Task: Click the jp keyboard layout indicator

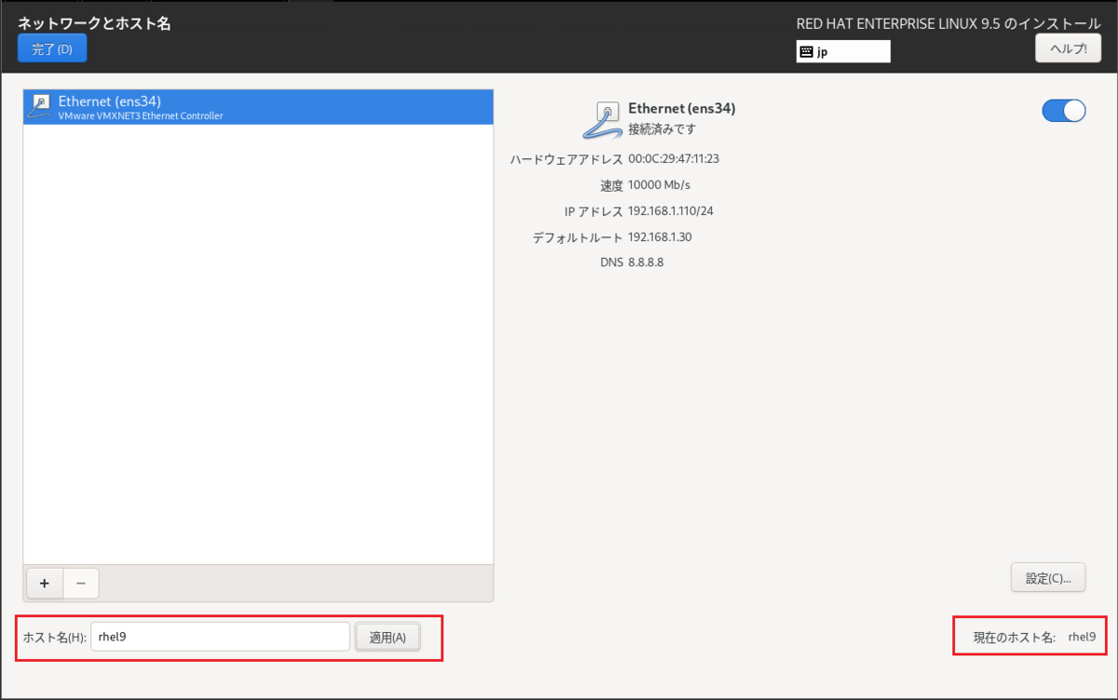Action: pyautogui.click(x=843, y=52)
